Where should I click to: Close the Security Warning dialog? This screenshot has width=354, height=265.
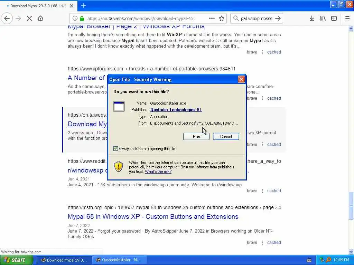click(x=241, y=79)
